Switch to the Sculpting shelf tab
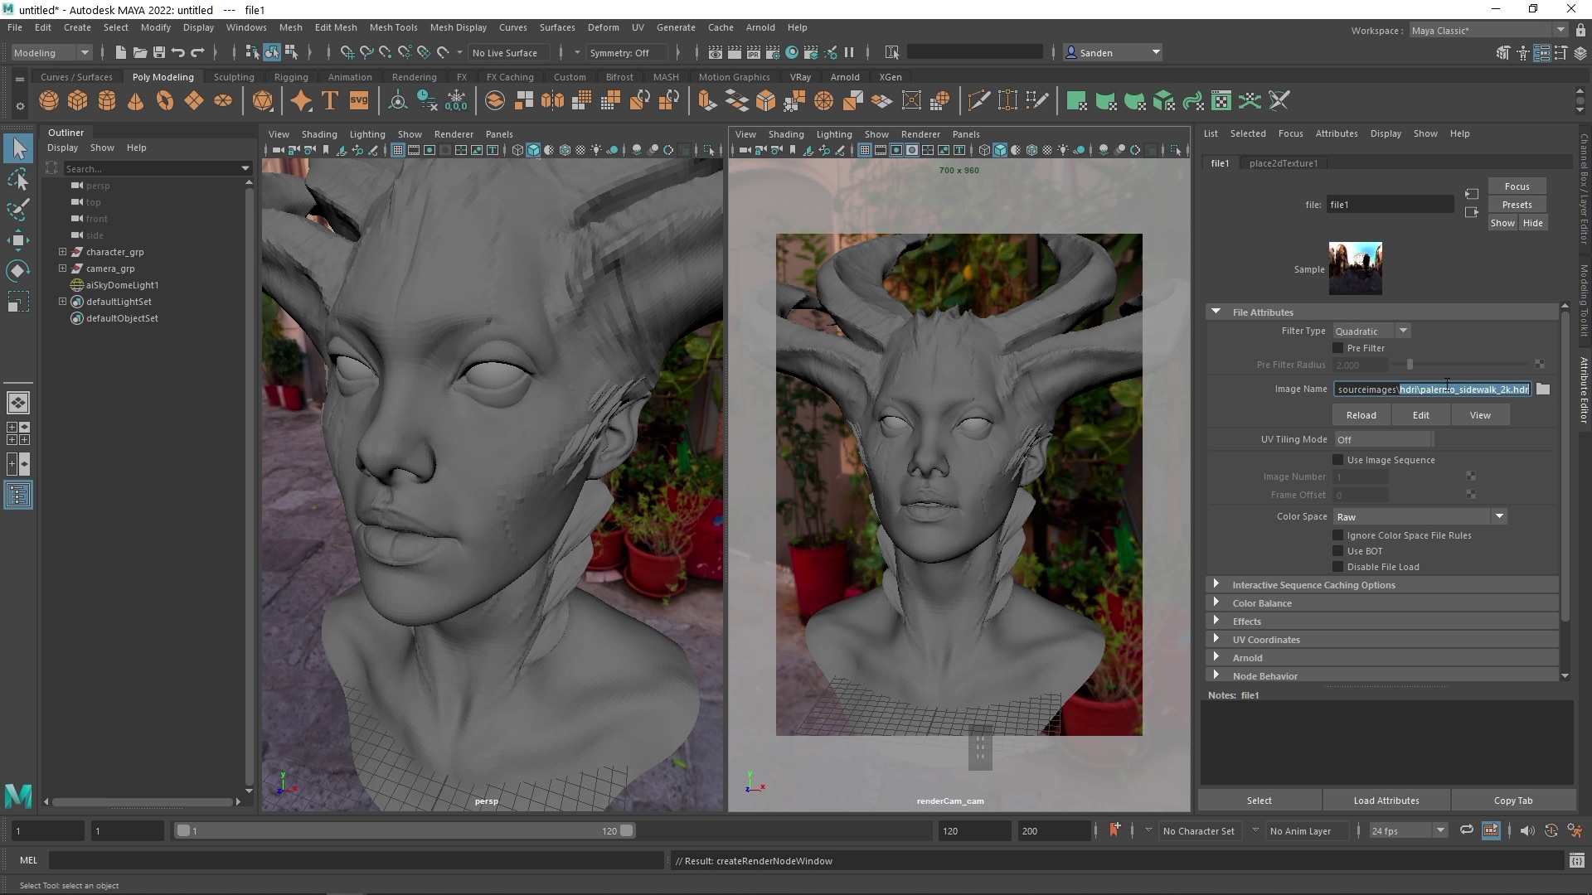This screenshot has height=895, width=1592. point(233,76)
